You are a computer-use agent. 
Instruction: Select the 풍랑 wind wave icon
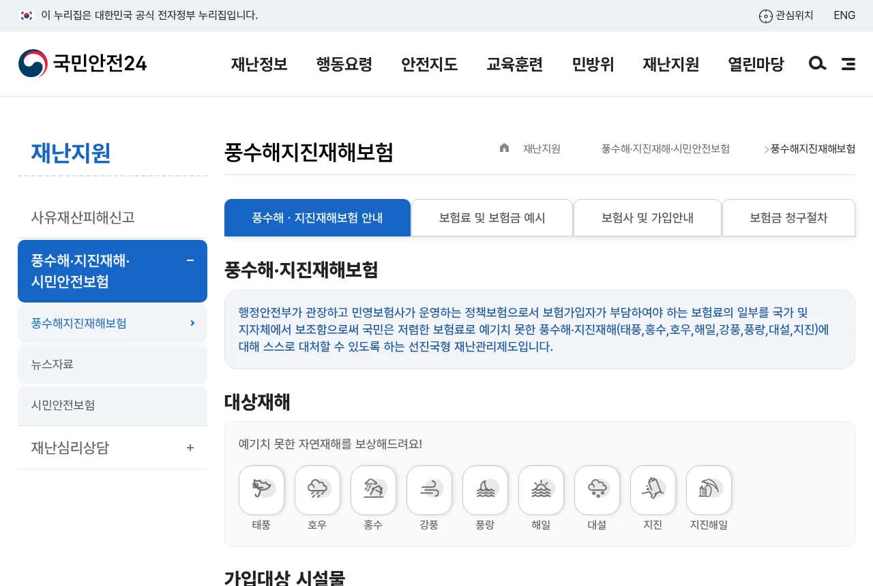coord(485,490)
